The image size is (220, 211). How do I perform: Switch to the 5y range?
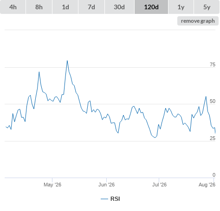(207, 7)
